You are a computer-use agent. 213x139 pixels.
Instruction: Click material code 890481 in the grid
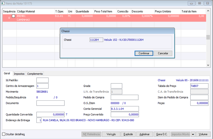(21, 16)
